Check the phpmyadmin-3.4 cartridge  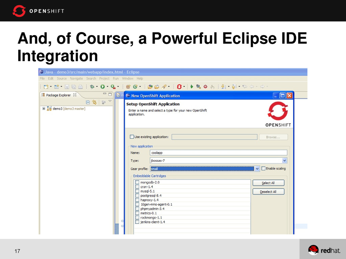click(x=137, y=209)
